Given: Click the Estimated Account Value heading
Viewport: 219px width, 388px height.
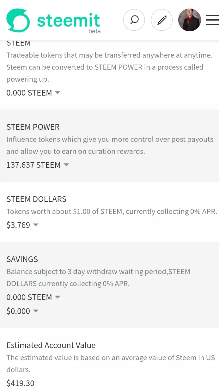Looking at the screenshot, I should click(51, 345).
